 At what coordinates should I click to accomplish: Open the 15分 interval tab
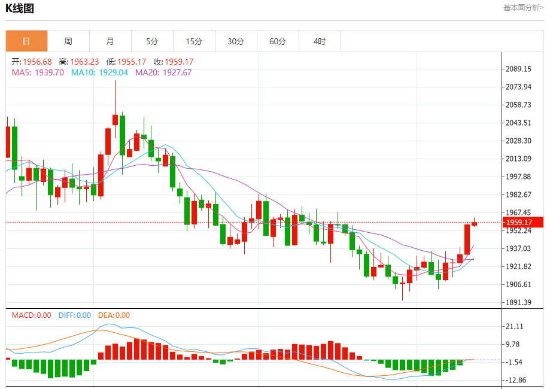pyautogui.click(x=194, y=41)
